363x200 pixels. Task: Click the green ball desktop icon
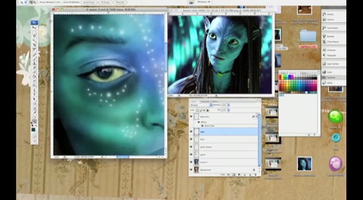[335, 117]
